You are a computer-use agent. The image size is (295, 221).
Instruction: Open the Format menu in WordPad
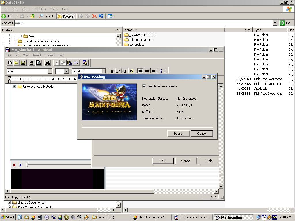[50, 55]
